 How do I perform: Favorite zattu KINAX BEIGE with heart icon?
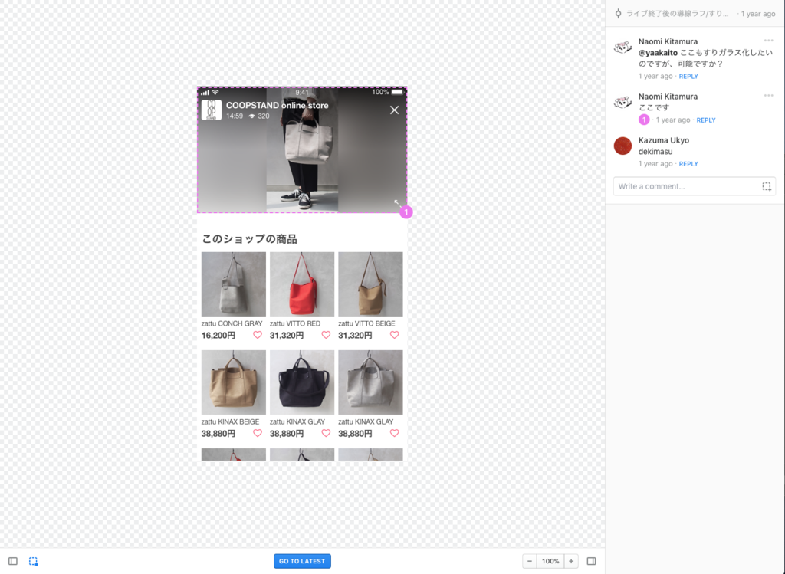(x=258, y=433)
